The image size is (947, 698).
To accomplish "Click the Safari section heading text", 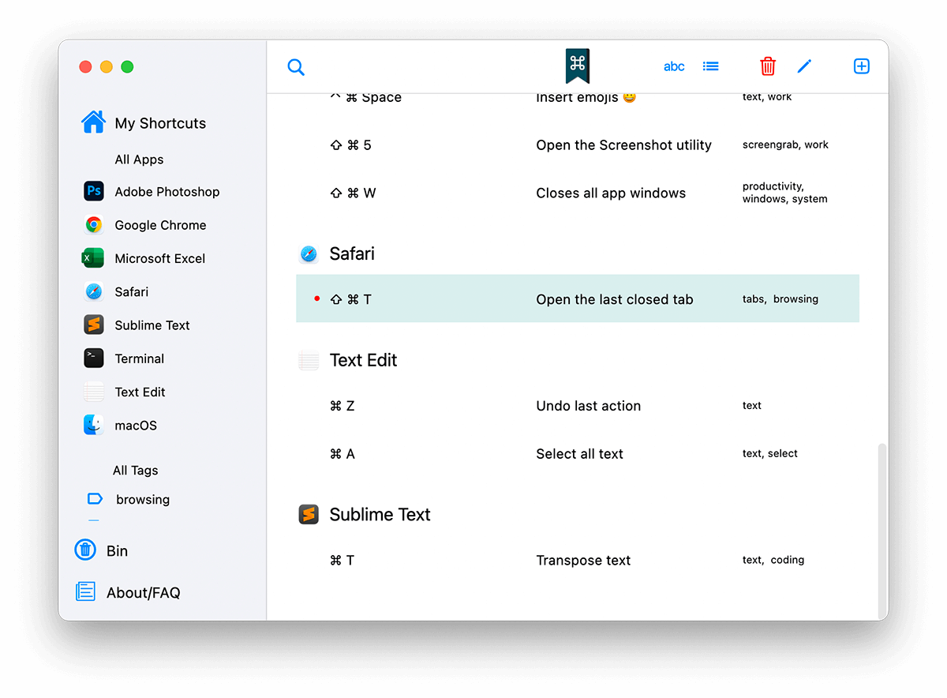I will (352, 253).
